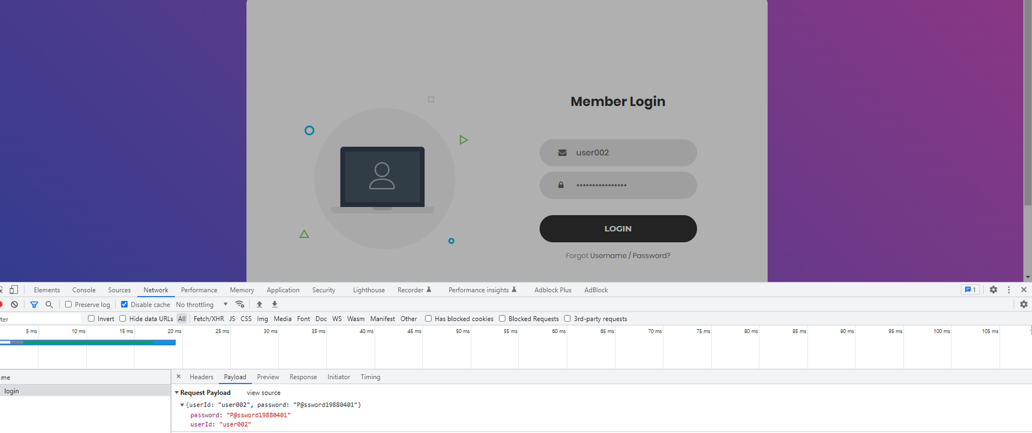Screen dimensions: 1032x433
Task: Click the masked password input field
Action: tap(618, 185)
